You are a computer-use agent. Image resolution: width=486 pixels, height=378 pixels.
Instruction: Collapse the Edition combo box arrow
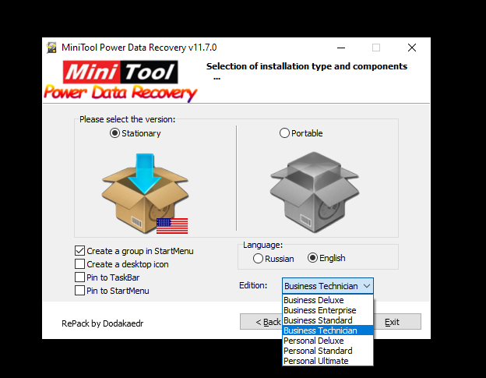tap(367, 286)
